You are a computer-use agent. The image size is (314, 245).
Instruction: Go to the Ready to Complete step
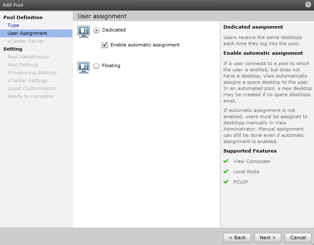point(30,96)
